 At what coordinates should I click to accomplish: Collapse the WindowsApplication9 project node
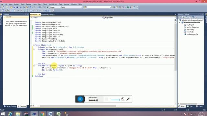179,23
